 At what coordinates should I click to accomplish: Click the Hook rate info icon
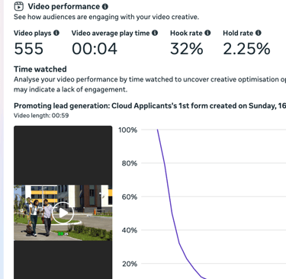(x=207, y=33)
